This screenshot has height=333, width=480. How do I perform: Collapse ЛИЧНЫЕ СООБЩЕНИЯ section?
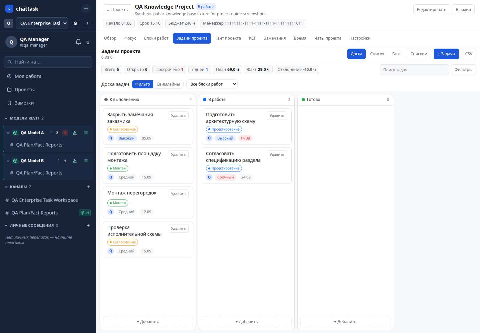(x=6, y=225)
